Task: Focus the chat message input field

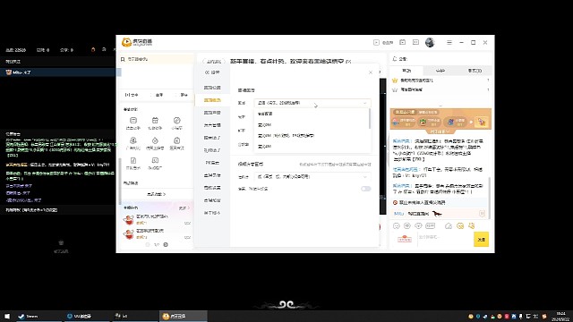Action: 444,239
